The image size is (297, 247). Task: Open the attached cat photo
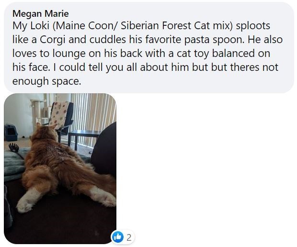[60, 168]
